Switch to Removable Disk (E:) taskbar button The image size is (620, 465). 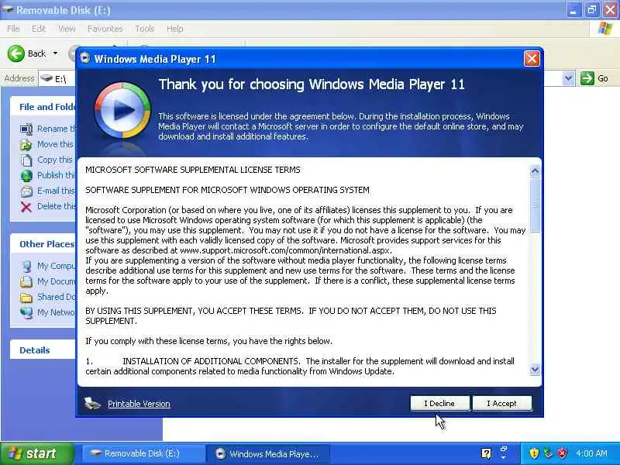143,453
